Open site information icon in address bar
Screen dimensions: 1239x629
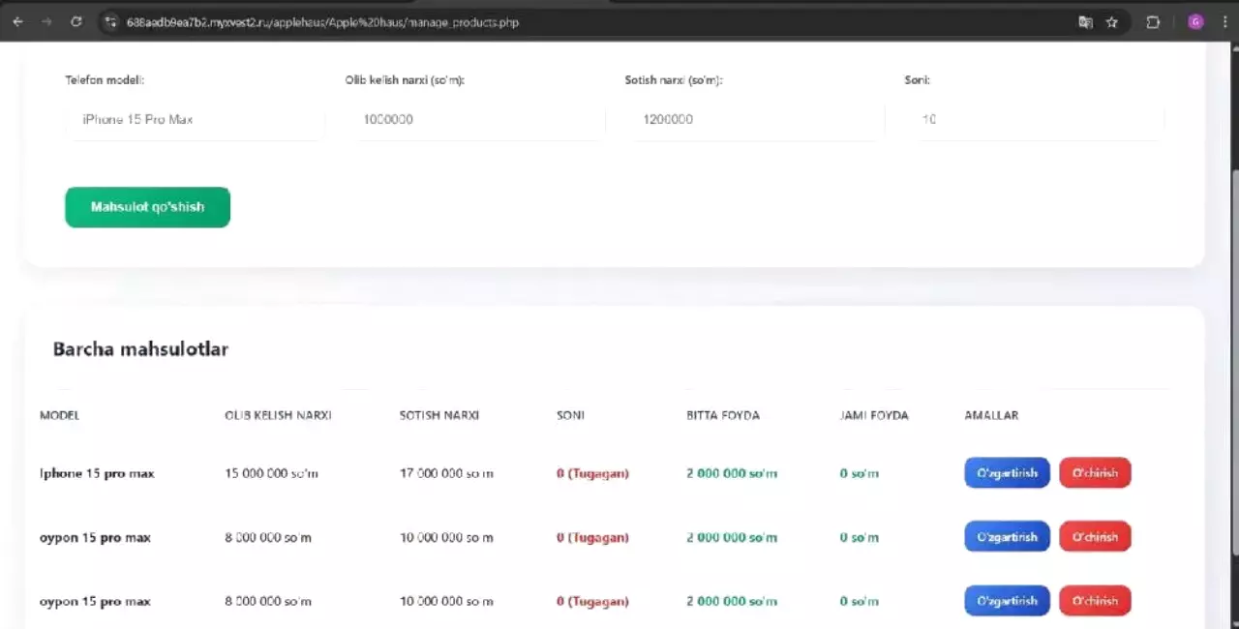coord(110,21)
